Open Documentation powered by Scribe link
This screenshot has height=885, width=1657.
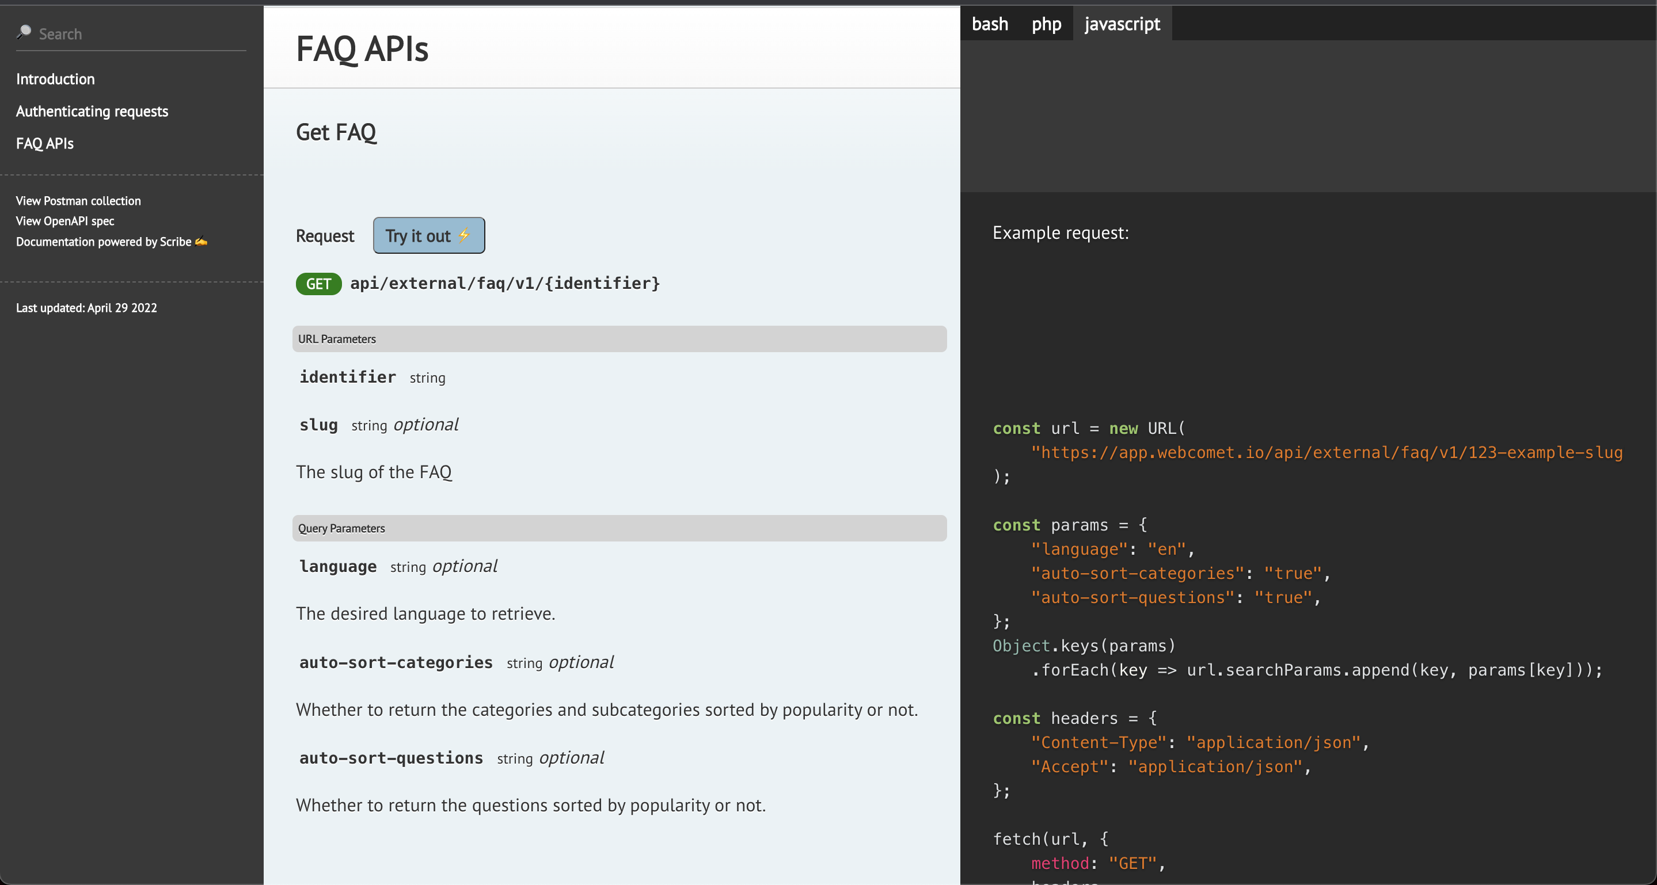pos(111,241)
